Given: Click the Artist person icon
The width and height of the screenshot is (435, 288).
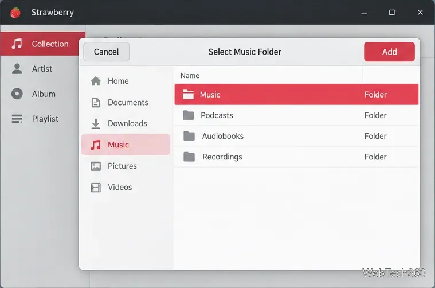Looking at the screenshot, I should coord(17,69).
